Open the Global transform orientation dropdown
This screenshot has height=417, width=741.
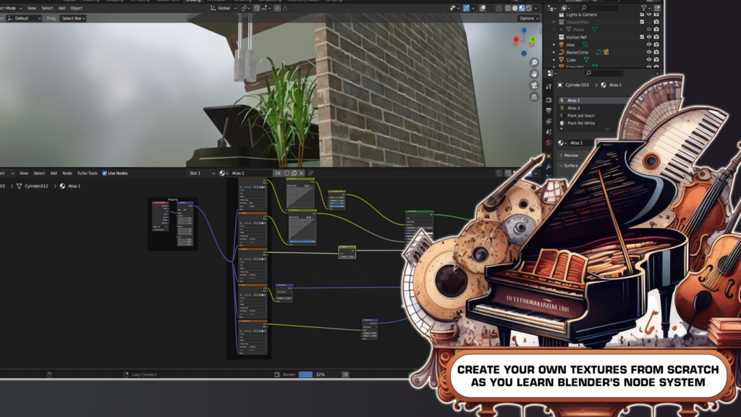[x=224, y=8]
